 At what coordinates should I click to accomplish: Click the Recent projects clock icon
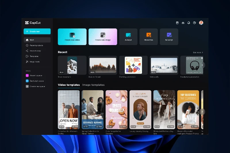coord(27,45)
